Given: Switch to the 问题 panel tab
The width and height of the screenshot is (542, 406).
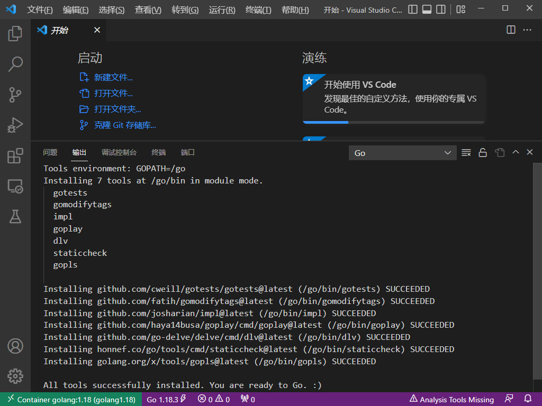Looking at the screenshot, I should 50,152.
